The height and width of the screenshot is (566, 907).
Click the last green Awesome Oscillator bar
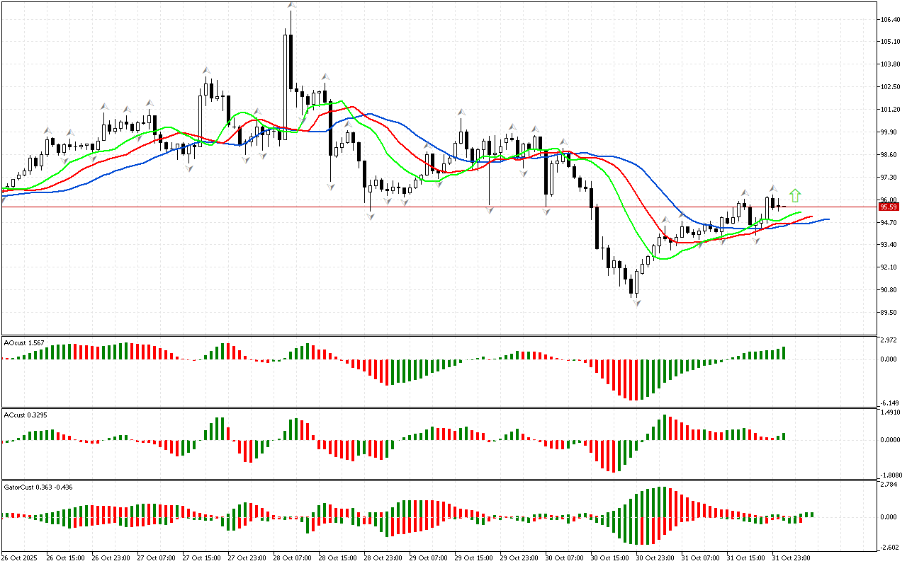point(784,352)
